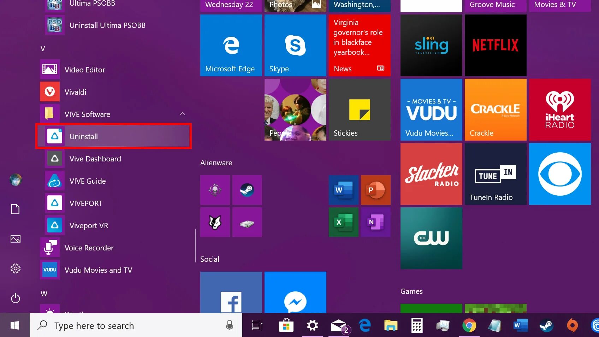Open the Excel small tile
The width and height of the screenshot is (599, 337).
pyautogui.click(x=343, y=222)
